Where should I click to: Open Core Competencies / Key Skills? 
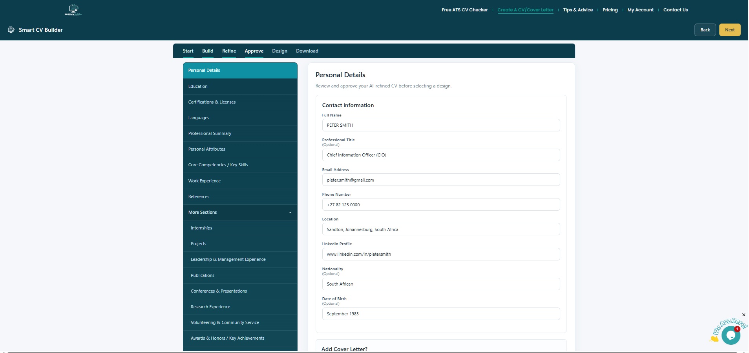[x=240, y=165]
